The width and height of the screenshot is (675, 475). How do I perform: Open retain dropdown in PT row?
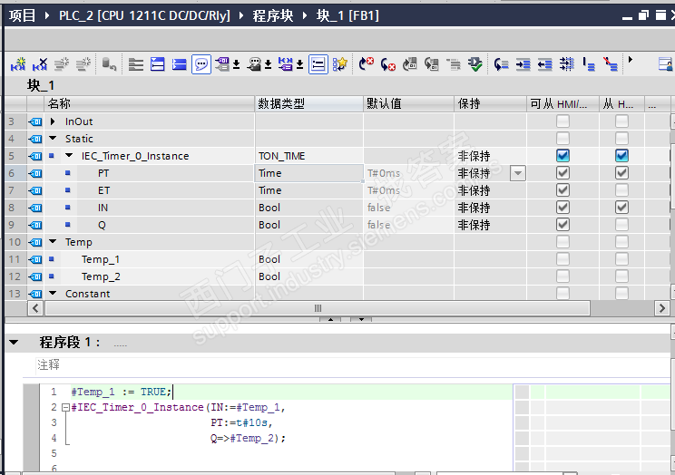coord(518,173)
